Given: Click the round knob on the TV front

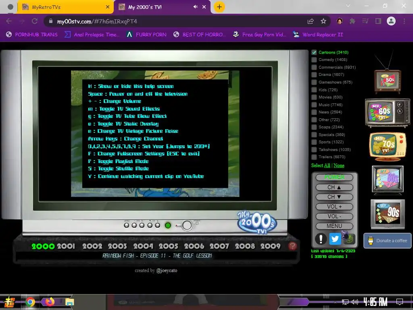Looking at the screenshot, I should 187,225.
